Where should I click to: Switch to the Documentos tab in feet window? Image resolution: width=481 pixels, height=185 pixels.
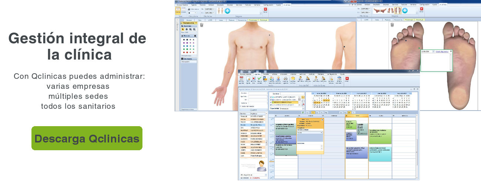(399, 20)
